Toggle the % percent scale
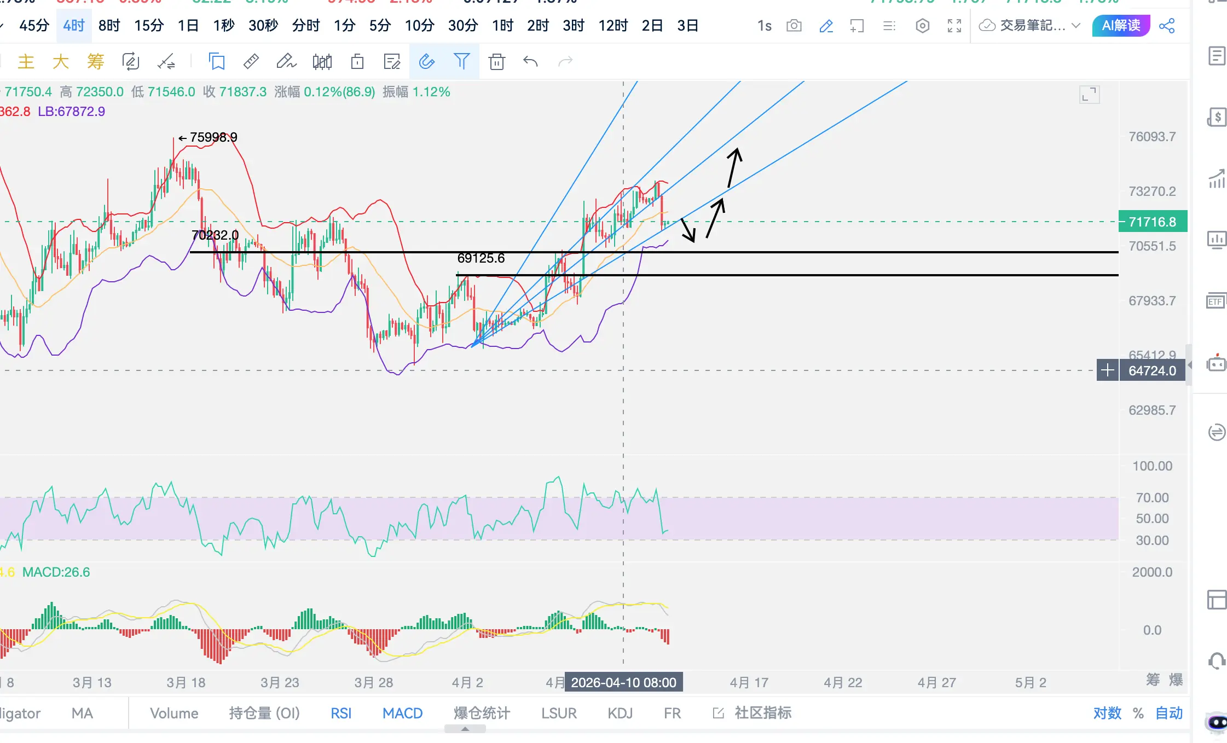1227x743 pixels. coord(1138,713)
